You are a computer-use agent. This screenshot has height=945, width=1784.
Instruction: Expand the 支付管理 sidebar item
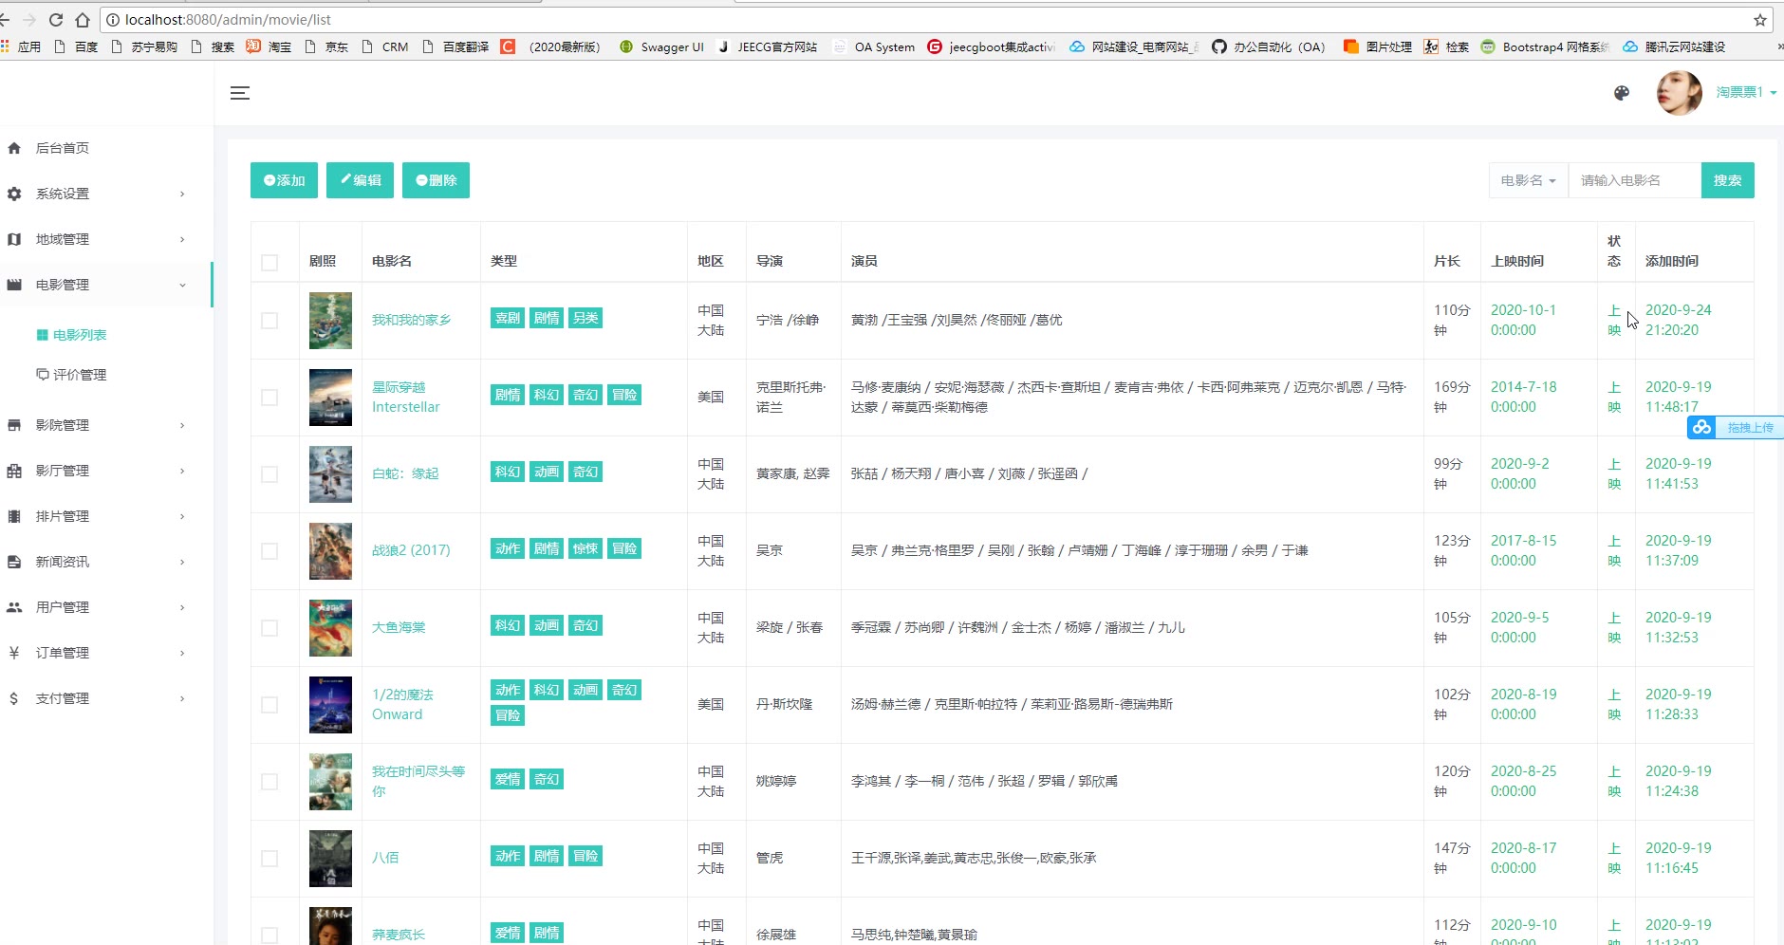coord(106,698)
